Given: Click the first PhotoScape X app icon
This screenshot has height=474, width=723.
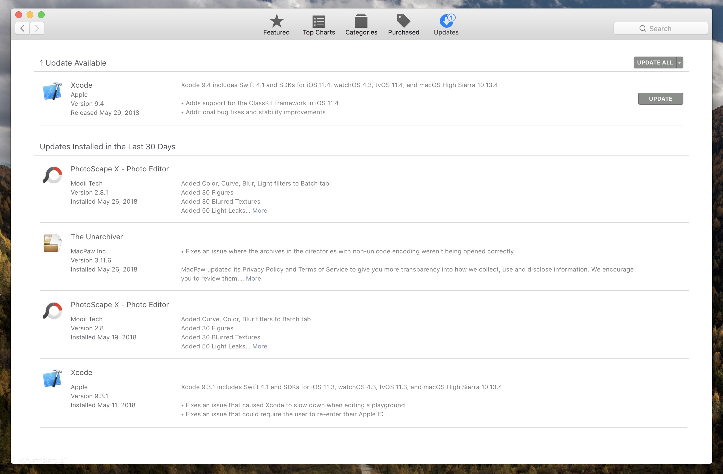Looking at the screenshot, I should 52,175.
